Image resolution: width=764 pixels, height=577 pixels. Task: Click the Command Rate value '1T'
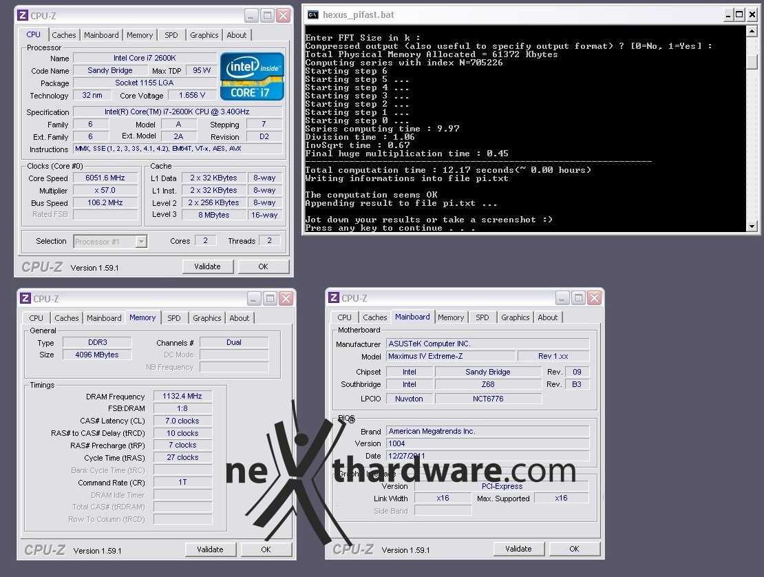click(182, 482)
